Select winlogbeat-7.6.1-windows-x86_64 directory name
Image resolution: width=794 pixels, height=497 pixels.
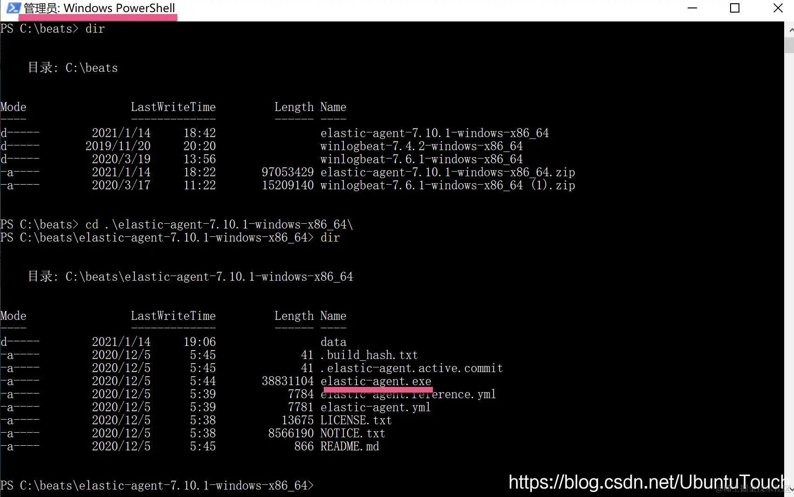pos(422,159)
